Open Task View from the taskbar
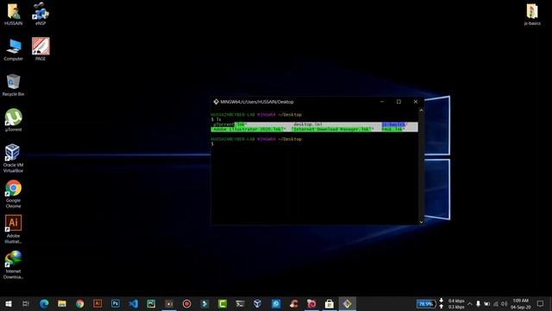 pos(26,303)
